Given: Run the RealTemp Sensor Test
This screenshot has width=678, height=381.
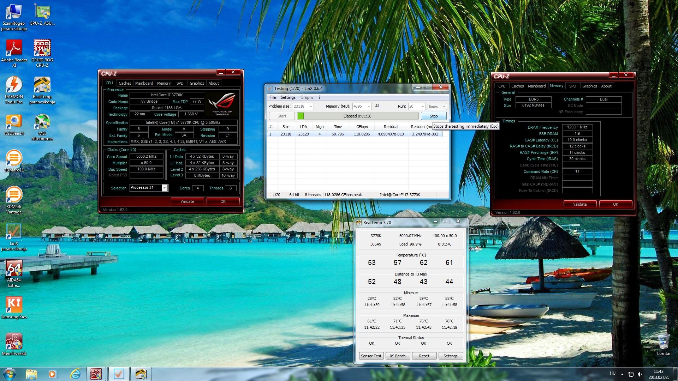Looking at the screenshot, I should [x=371, y=356].
